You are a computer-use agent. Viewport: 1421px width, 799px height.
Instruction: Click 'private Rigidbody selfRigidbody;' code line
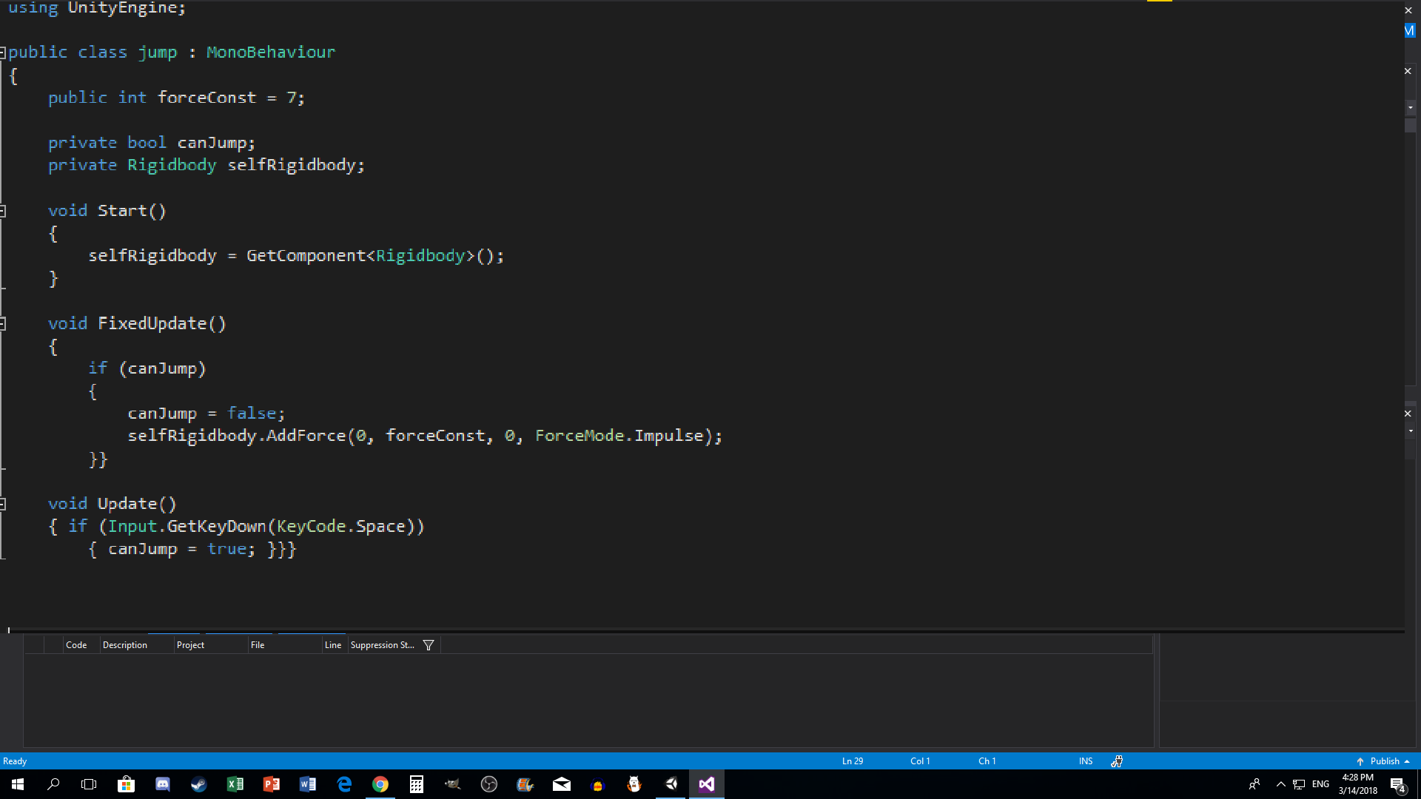[x=206, y=165]
